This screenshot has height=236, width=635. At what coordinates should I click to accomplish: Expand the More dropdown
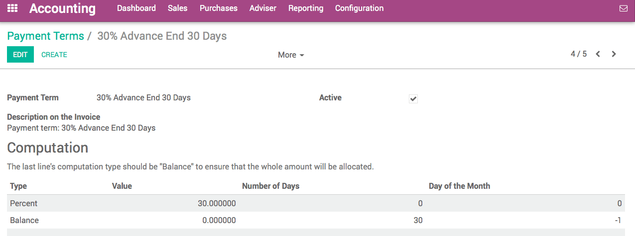[x=291, y=55]
